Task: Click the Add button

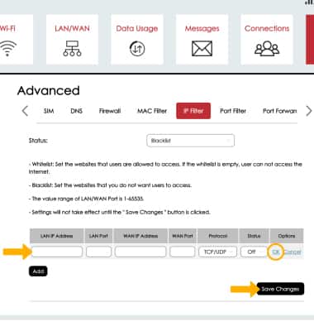Action: (38, 271)
